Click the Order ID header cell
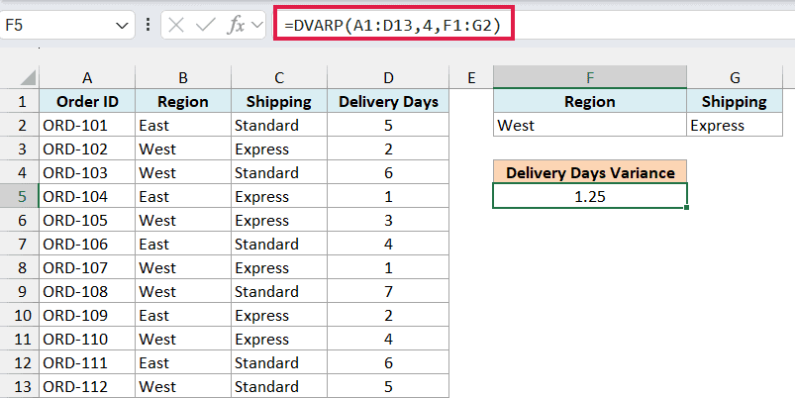Image resolution: width=795 pixels, height=398 pixels. [x=87, y=101]
